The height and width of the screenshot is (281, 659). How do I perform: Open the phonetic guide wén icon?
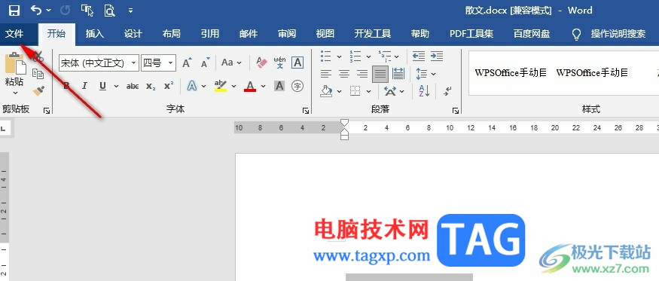tap(279, 63)
